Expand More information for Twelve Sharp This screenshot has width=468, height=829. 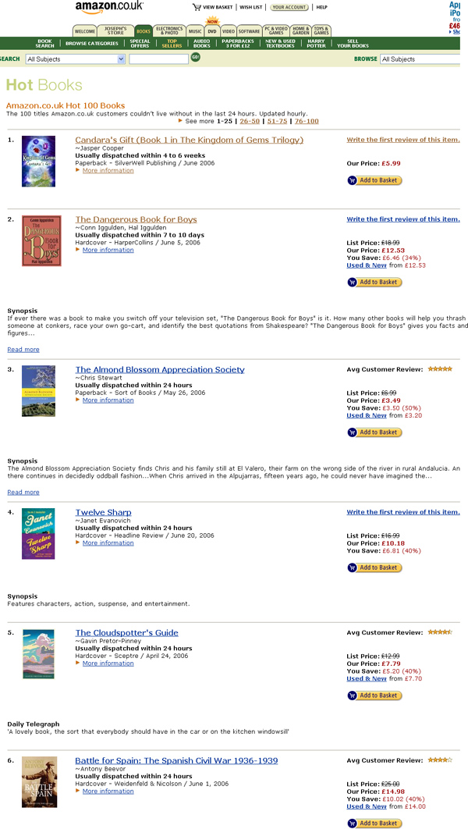coord(108,543)
